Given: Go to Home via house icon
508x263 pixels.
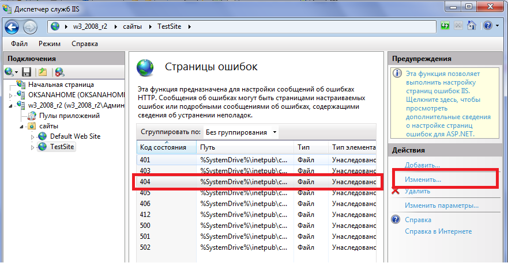Looking at the screenshot, I should point(472,25).
